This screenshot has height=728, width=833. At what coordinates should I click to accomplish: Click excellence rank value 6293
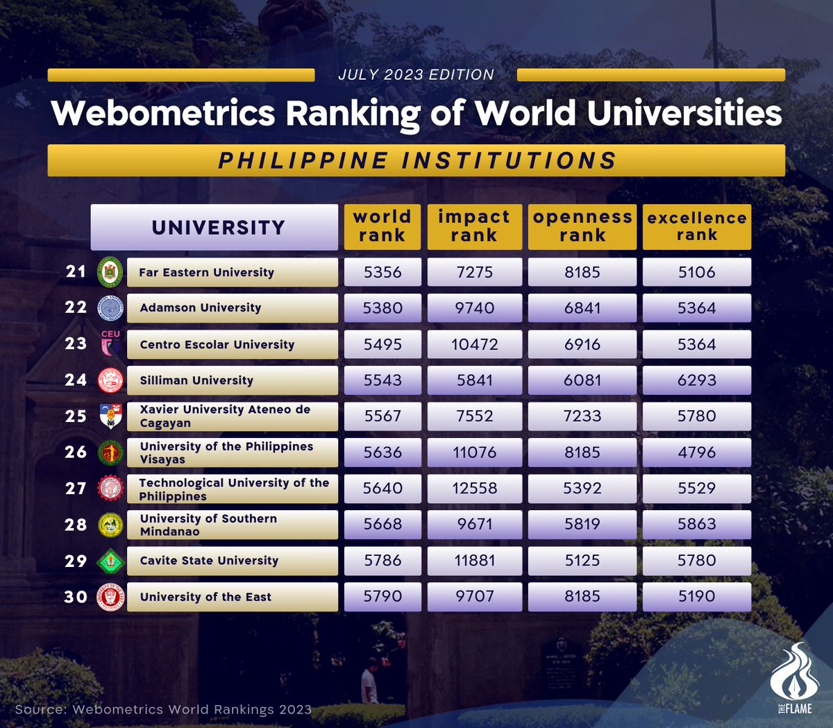click(697, 380)
